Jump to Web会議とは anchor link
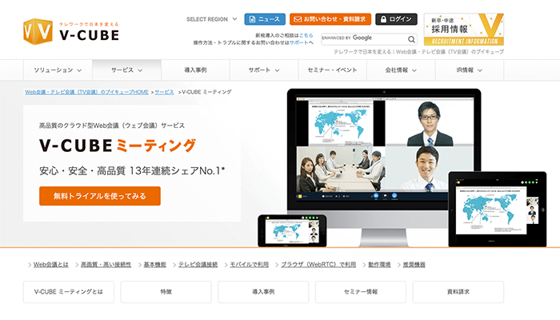 [x=51, y=265]
